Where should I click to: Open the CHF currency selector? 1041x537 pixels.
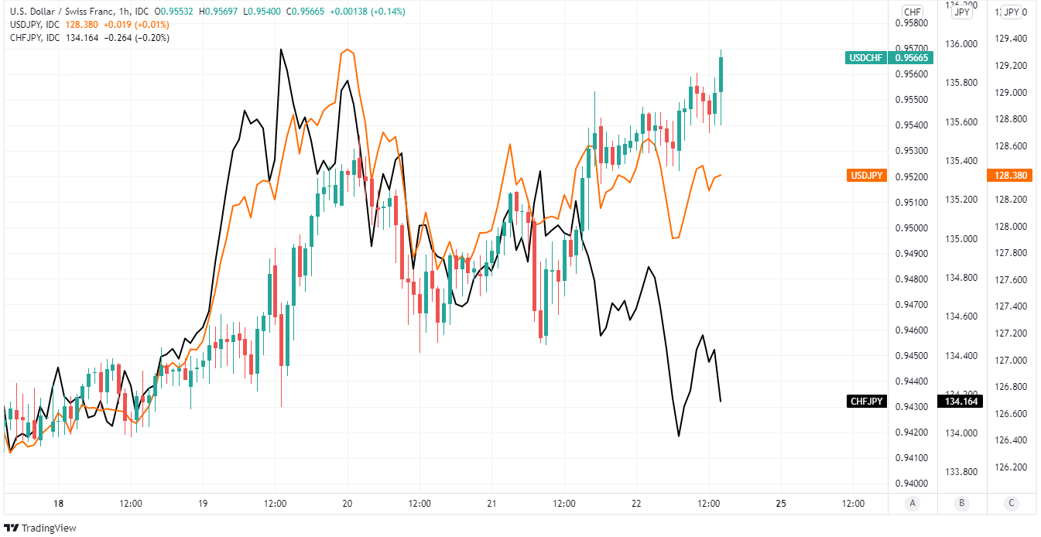[913, 12]
